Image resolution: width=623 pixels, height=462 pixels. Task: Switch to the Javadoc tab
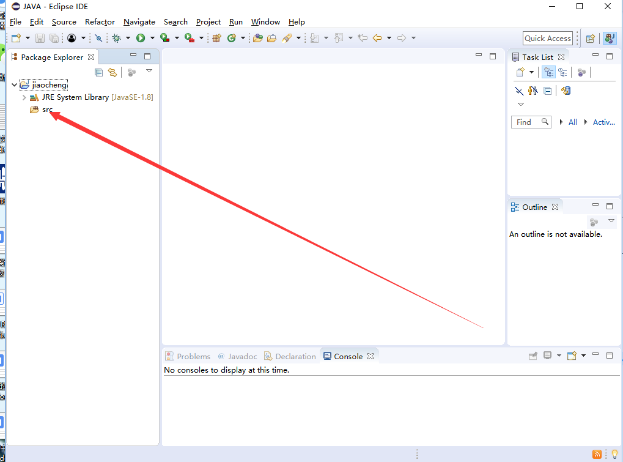pos(238,356)
